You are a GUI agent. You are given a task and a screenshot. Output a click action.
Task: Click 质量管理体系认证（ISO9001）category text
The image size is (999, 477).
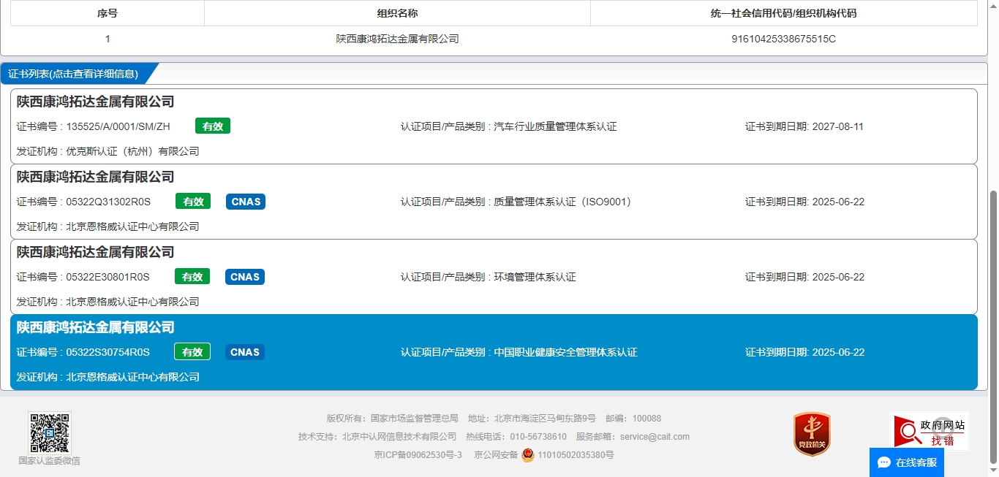[x=562, y=202]
